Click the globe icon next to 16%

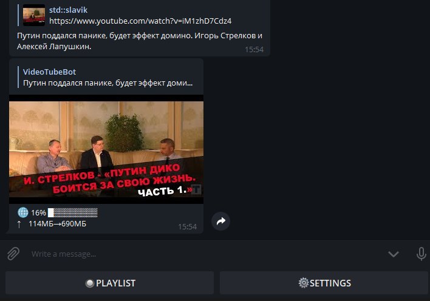[22, 212]
